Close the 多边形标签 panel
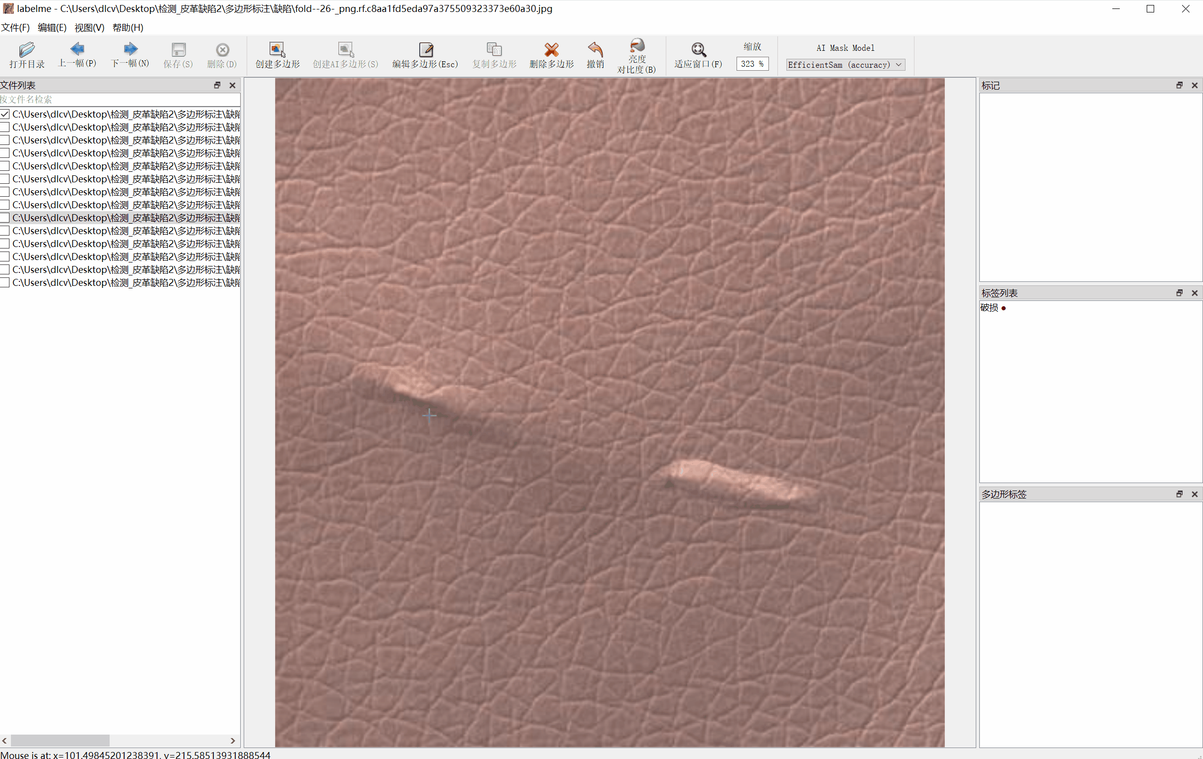The height and width of the screenshot is (759, 1203). point(1195,494)
